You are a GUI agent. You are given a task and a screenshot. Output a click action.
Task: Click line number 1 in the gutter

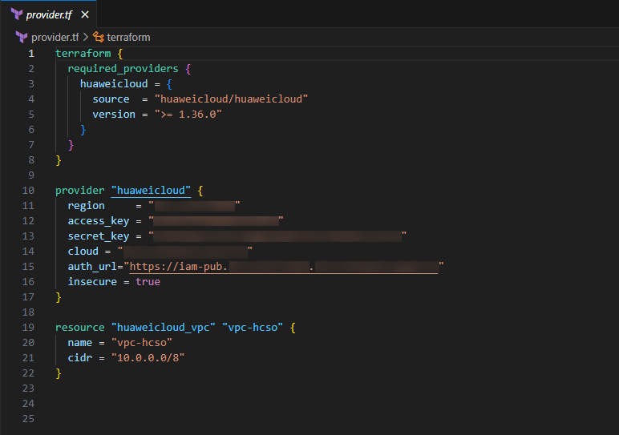coord(31,54)
